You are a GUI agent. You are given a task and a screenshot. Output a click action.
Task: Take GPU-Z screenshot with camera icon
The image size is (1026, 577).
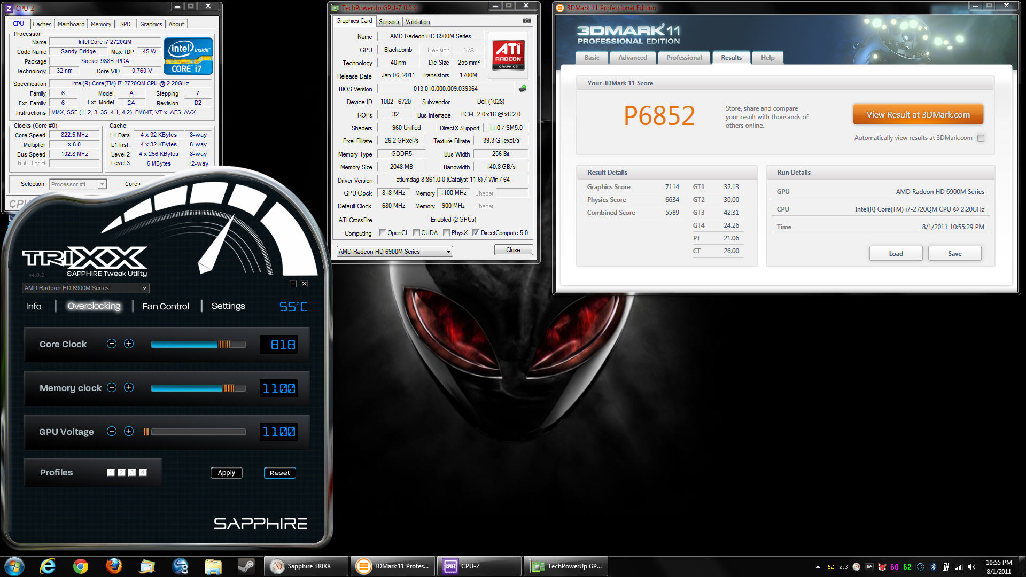pyautogui.click(x=526, y=21)
